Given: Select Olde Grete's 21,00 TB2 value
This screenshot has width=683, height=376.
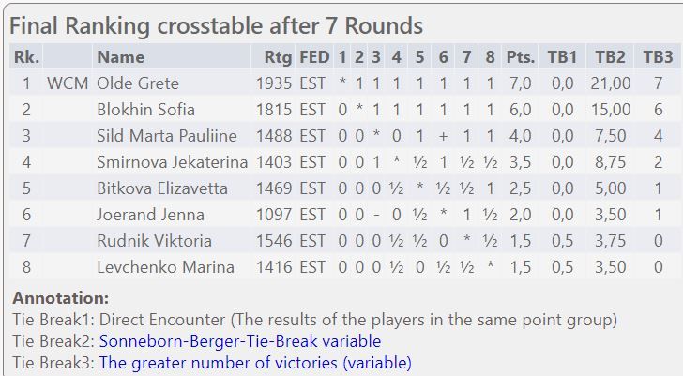Looking at the screenshot, I should coord(610,83).
